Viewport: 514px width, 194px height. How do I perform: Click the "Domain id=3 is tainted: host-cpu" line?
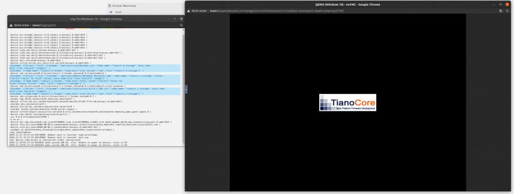click(x=49, y=138)
